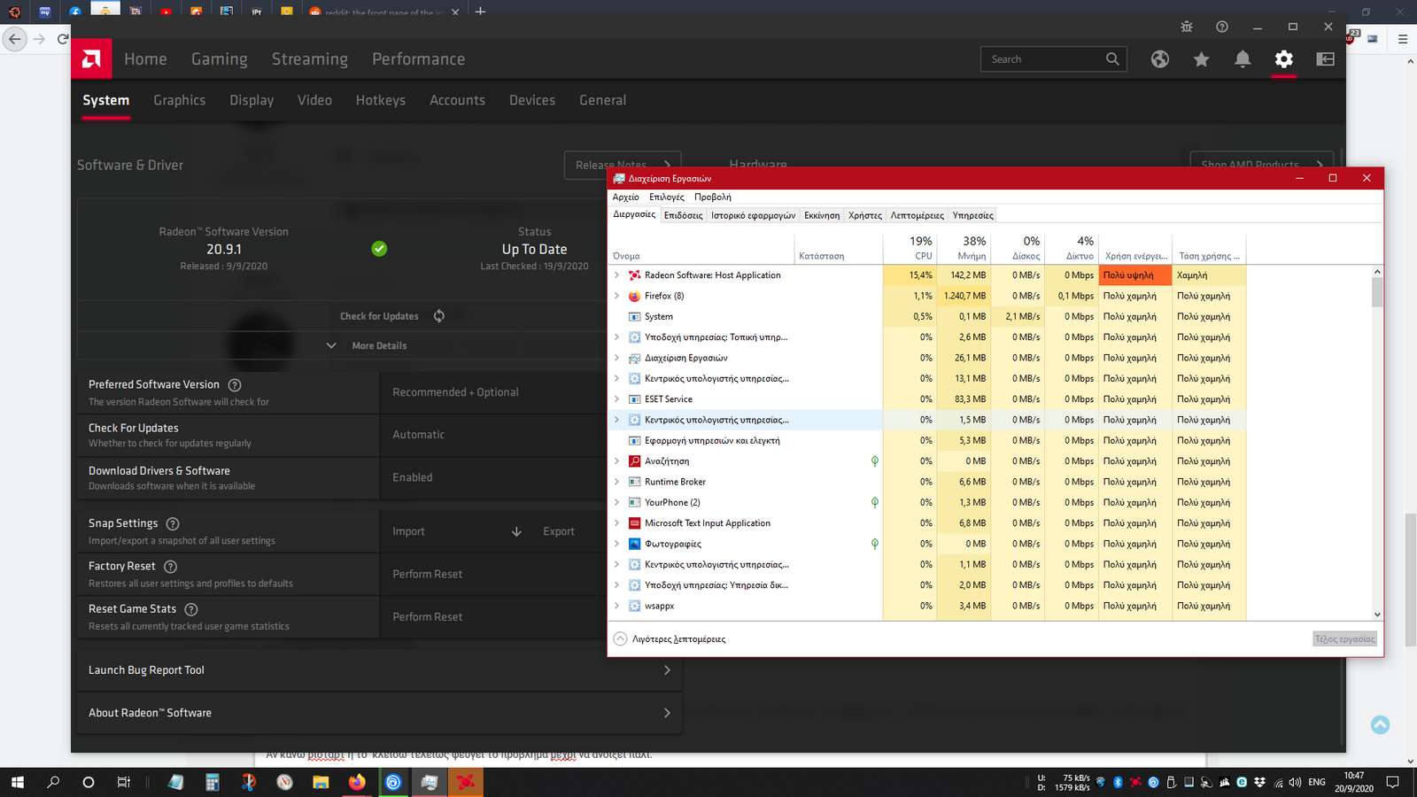Open the bug report icon in Radeon title bar
The image size is (1417, 797).
point(1187,27)
